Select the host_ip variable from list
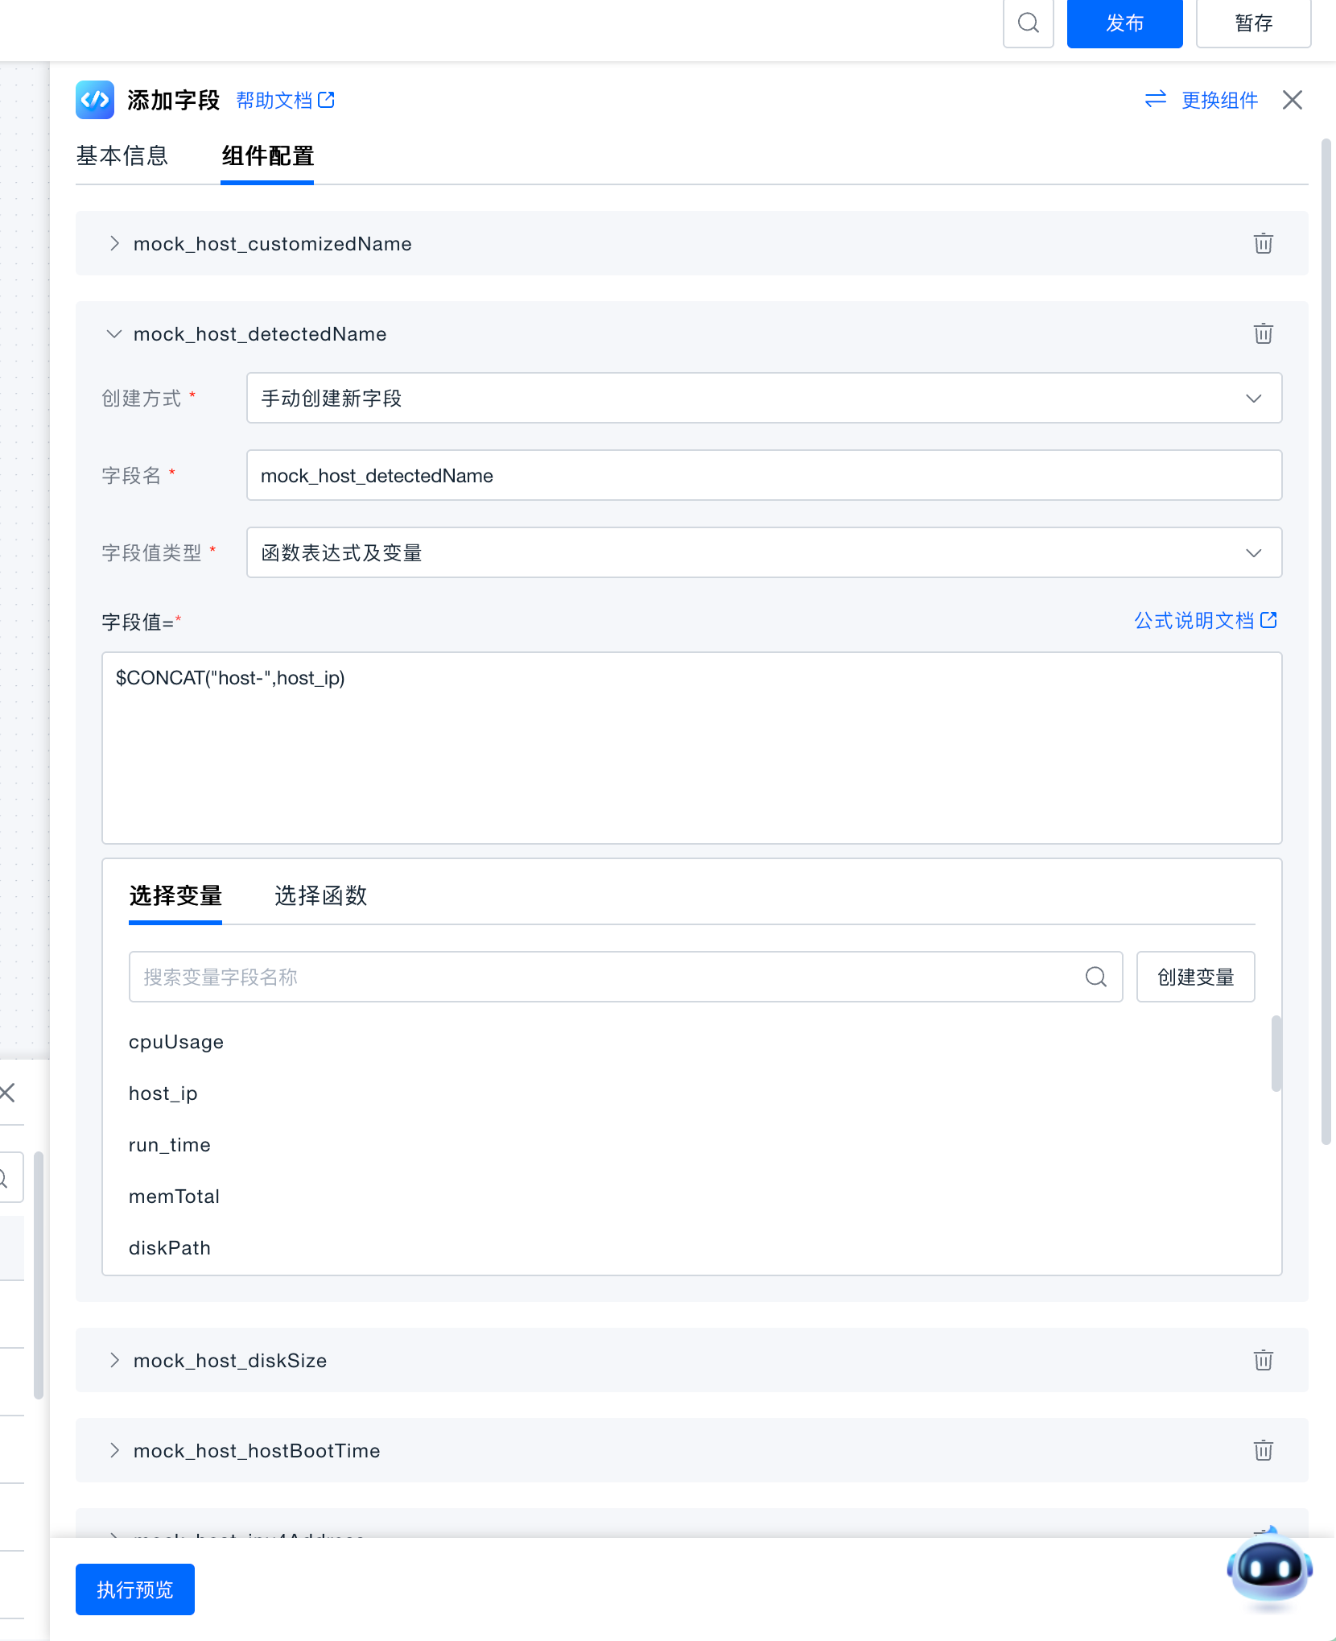1336x1641 pixels. coord(163,1093)
